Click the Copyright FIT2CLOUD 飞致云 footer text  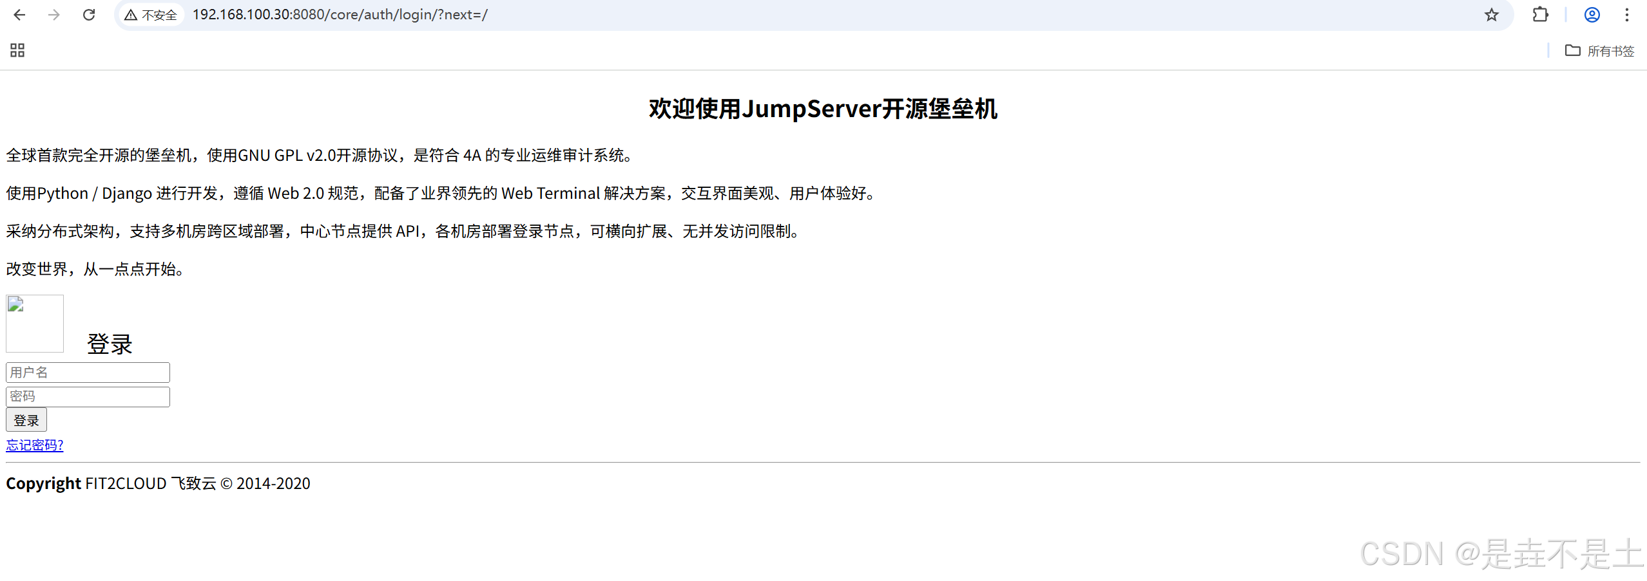pos(158,484)
